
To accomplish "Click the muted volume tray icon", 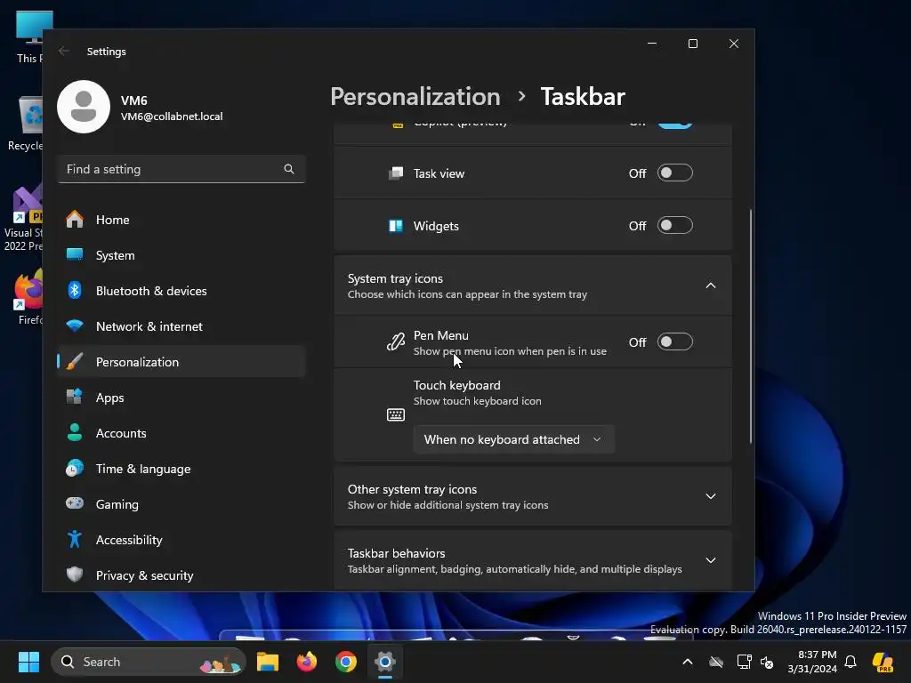I will [x=768, y=662].
